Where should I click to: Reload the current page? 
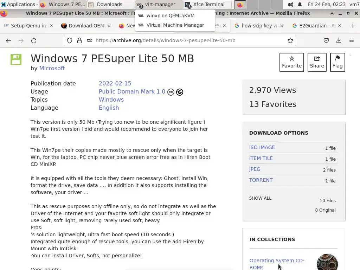click(34, 40)
